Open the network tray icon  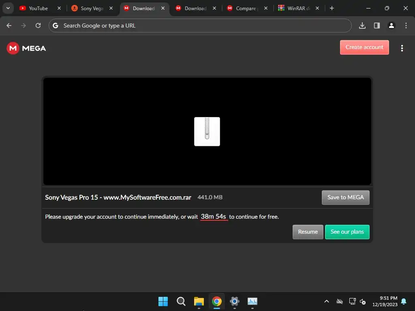click(352, 301)
